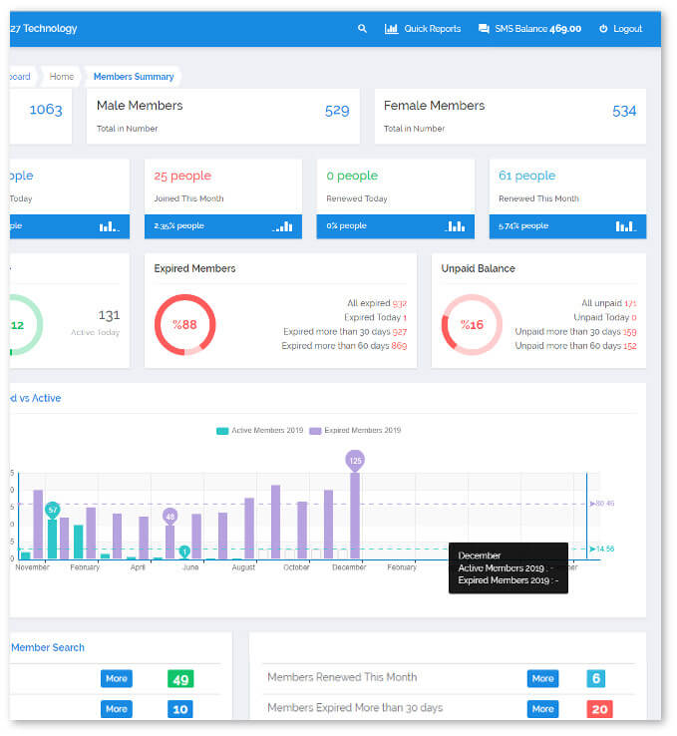Click the 48 purple marker on chart
This screenshot has width=677, height=736.
point(169,517)
